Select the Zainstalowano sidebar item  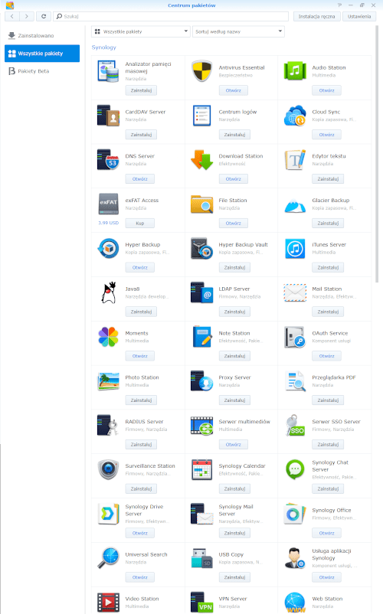tap(42, 36)
